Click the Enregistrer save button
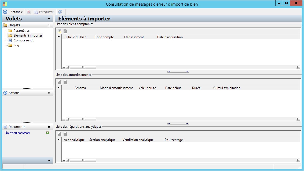Screen dimensions: 304x171 click(44, 12)
